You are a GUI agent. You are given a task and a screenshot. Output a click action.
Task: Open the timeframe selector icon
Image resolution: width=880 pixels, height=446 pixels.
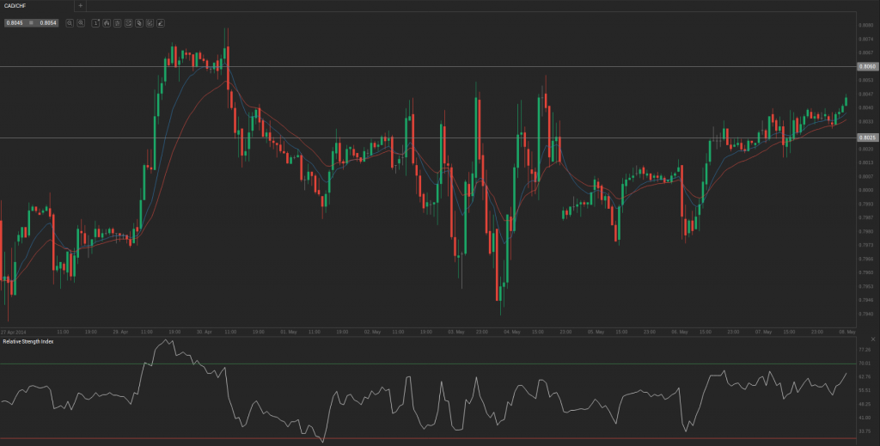pyautogui.click(x=96, y=22)
